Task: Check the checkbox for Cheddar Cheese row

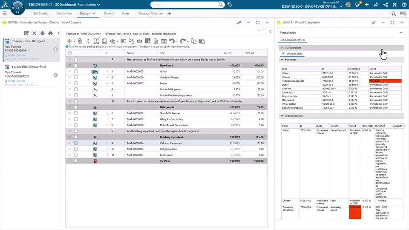Action: click(x=76, y=77)
